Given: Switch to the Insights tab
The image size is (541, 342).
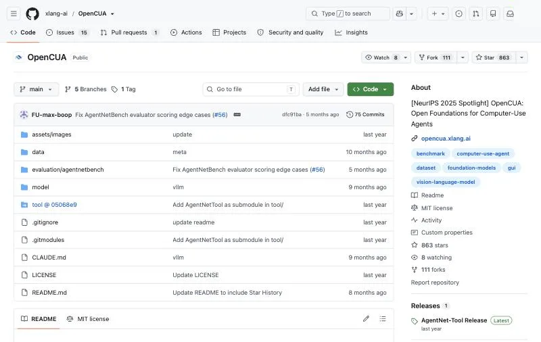Looking at the screenshot, I should click(351, 32).
